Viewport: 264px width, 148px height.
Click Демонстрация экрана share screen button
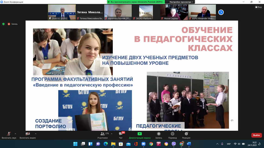pyautogui.click(x=139, y=135)
